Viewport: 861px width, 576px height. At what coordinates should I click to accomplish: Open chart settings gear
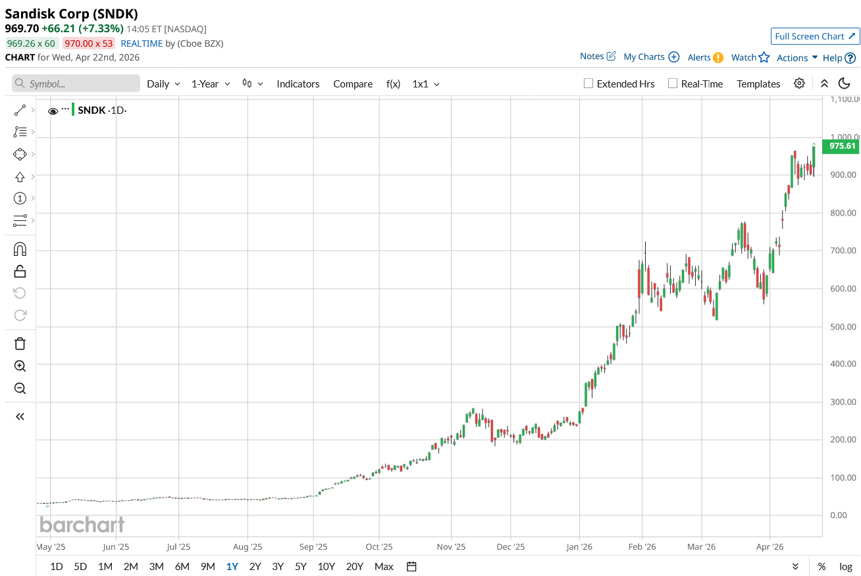pos(799,84)
